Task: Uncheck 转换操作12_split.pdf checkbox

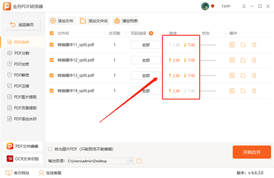Action: (52, 60)
